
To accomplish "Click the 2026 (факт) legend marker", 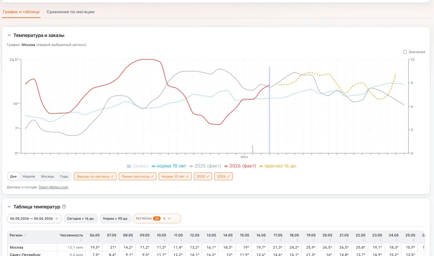I will coord(226,166).
